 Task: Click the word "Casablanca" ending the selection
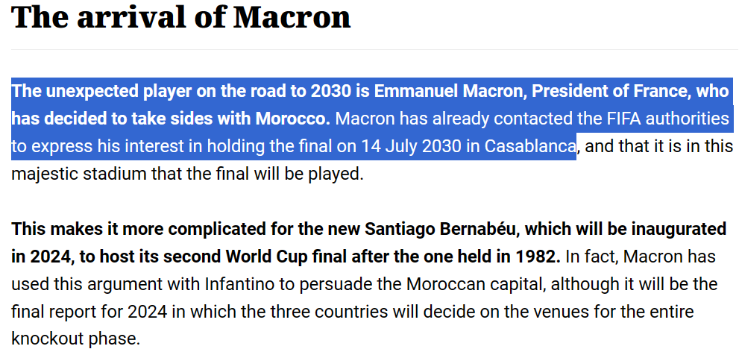click(x=530, y=147)
